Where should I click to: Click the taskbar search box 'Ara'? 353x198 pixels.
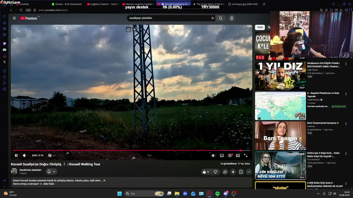tap(145, 194)
